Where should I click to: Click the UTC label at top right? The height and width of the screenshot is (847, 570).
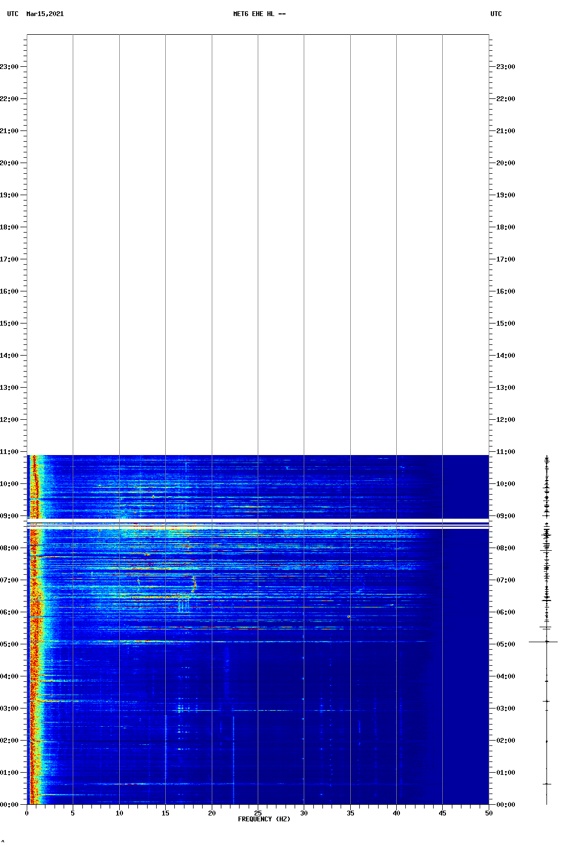(496, 14)
